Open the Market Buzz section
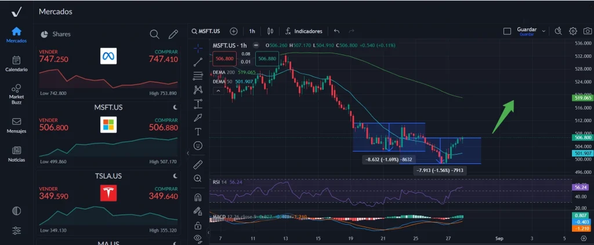594x245 pixels. (16, 94)
